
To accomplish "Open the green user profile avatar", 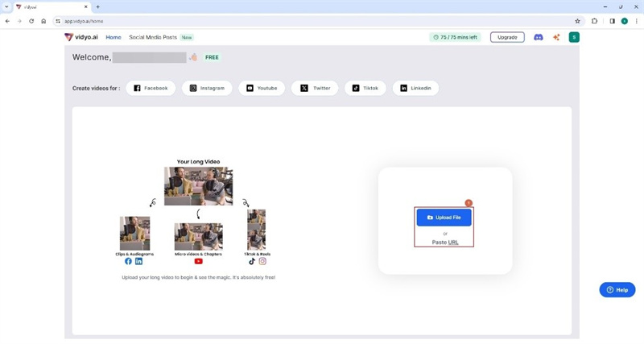I will tap(574, 37).
